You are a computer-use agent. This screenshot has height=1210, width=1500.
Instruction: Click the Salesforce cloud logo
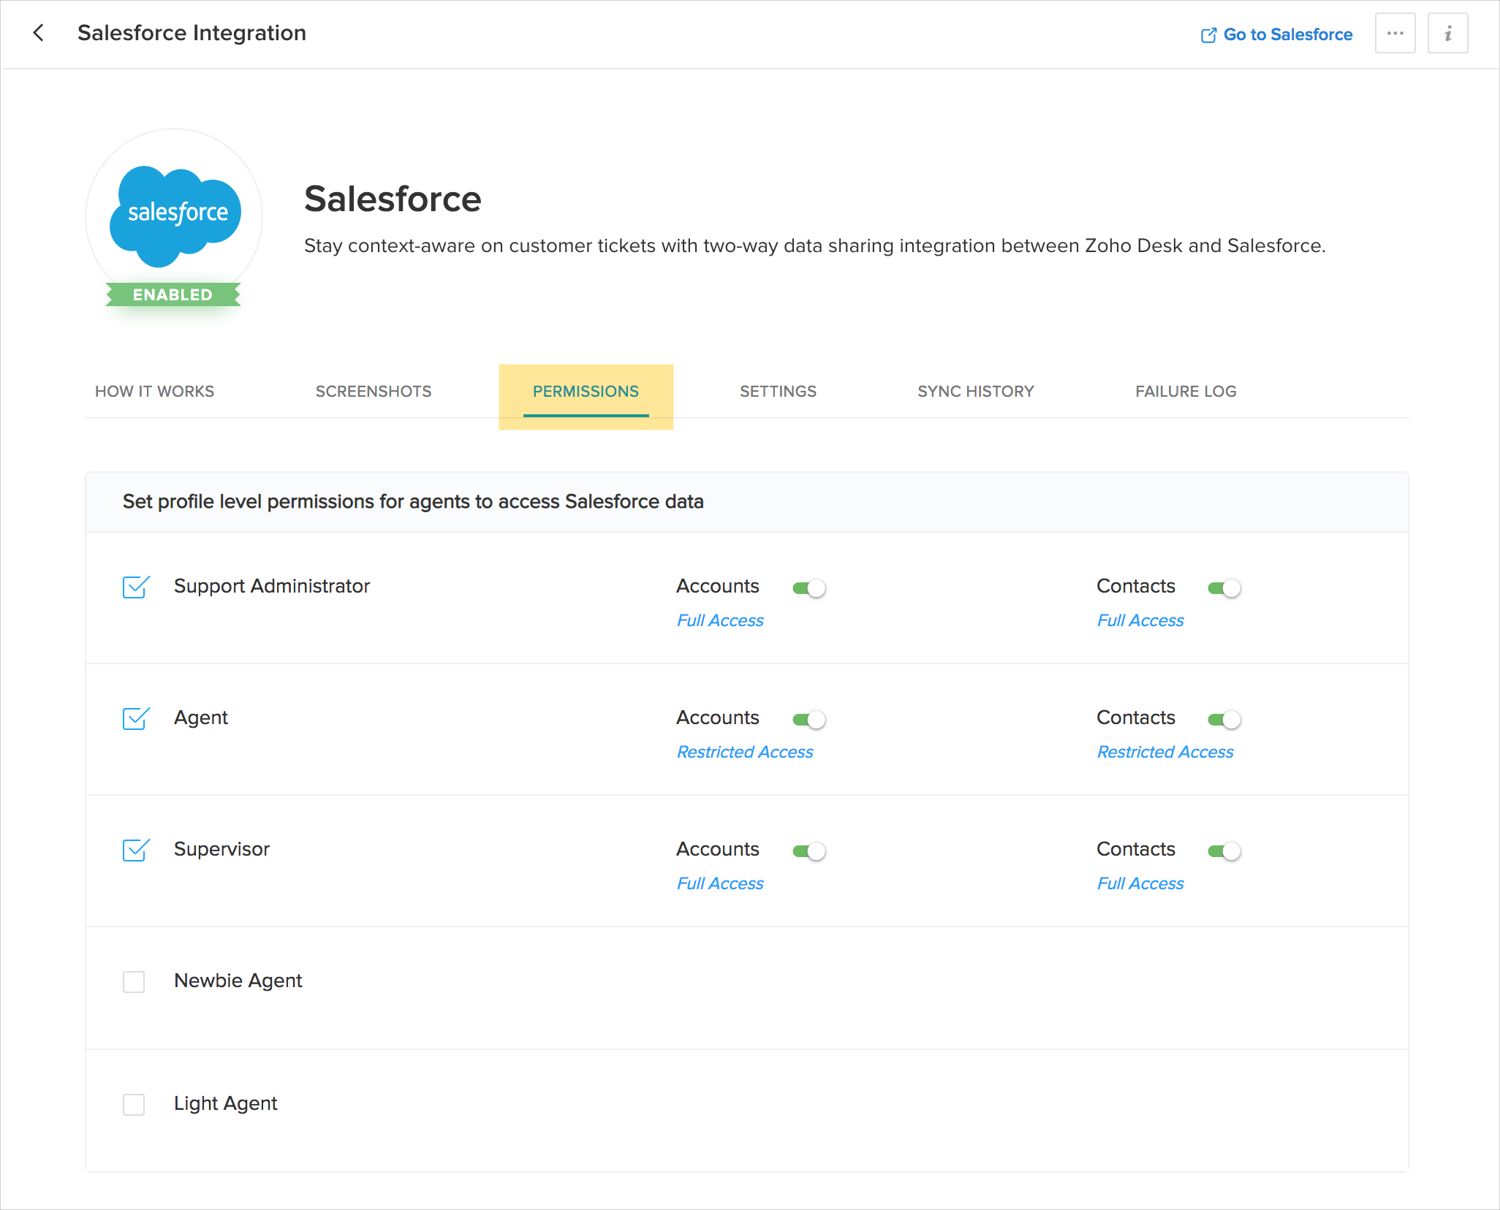point(175,215)
